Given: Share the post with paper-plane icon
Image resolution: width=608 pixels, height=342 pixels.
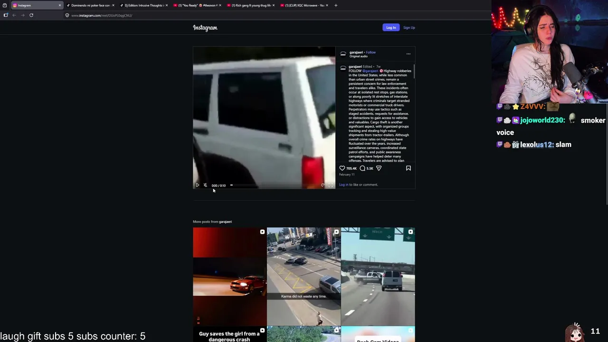Looking at the screenshot, I should tap(379, 168).
